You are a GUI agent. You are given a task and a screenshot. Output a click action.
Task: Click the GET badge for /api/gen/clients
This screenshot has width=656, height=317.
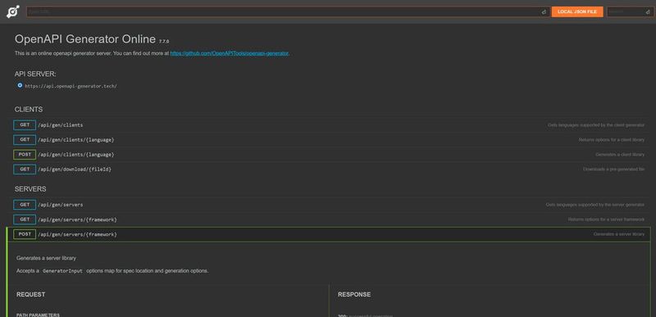point(25,125)
